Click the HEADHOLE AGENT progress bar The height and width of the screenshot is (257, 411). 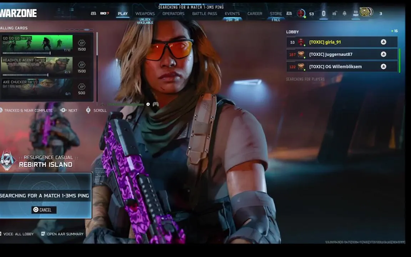pos(25,75)
